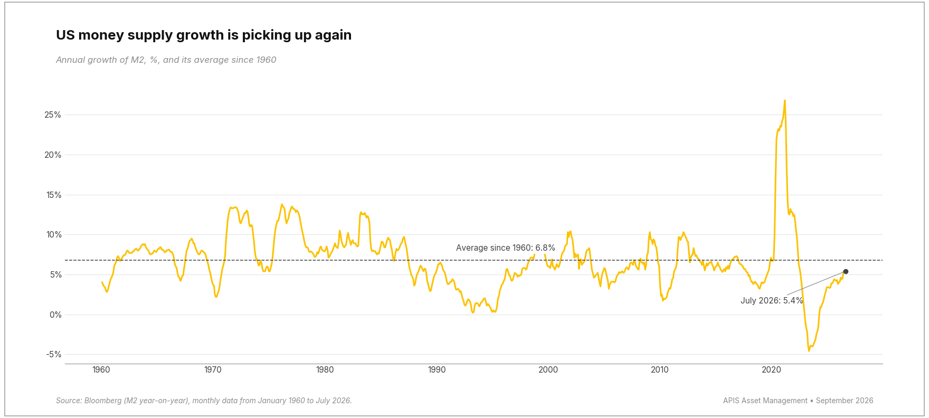The image size is (929, 418).
Task: Click the 1960 x-axis tick label
Action: 101,370
